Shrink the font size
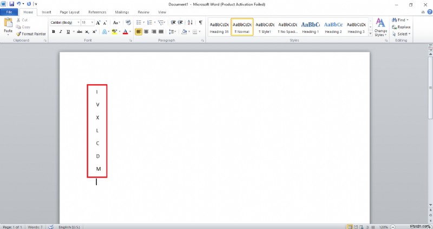 (x=105, y=23)
